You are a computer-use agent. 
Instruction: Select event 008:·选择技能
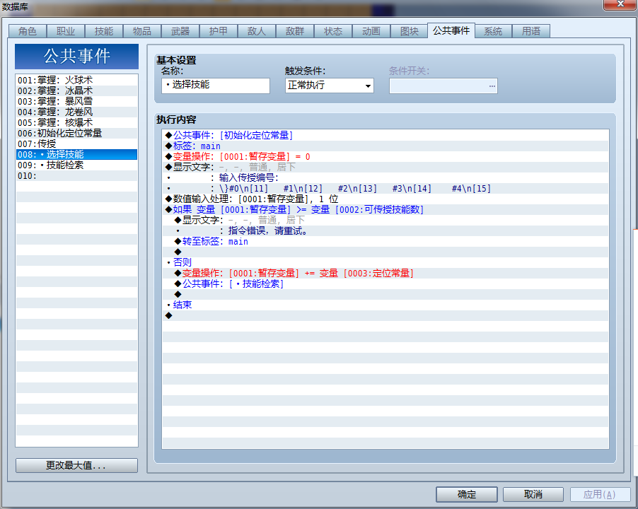point(76,155)
